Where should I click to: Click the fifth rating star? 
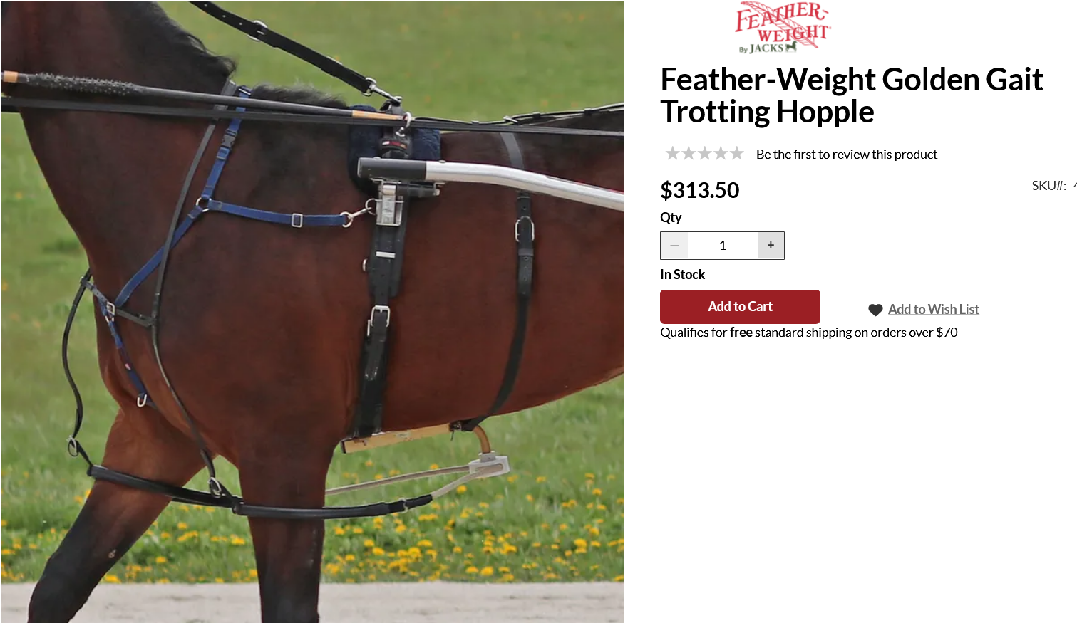click(x=737, y=153)
